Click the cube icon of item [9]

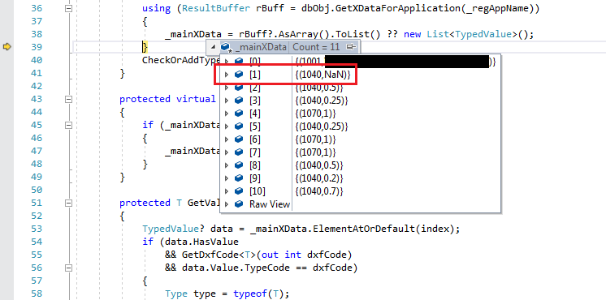tap(239, 178)
